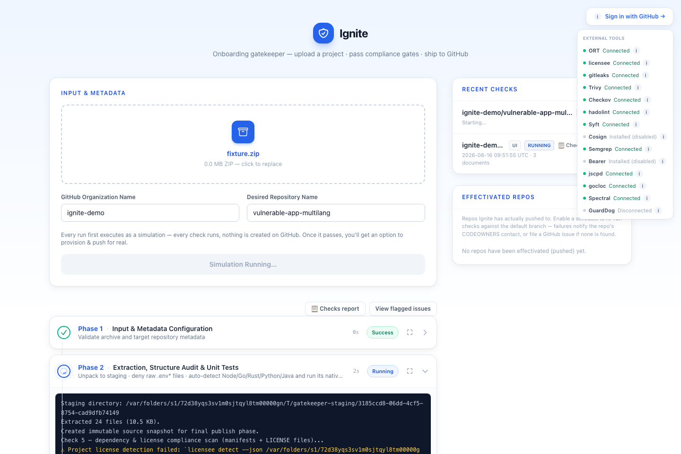Click the EFFECTIVATED REPOS heading
This screenshot has width=681, height=454.
[x=498, y=197]
